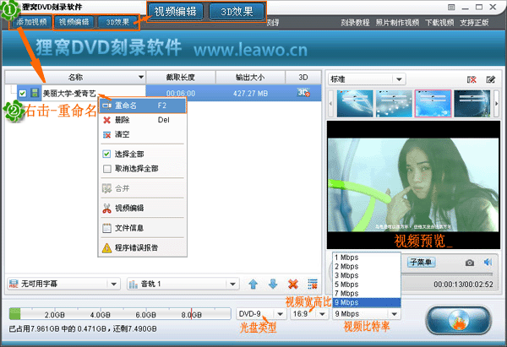
Task: Click the 3D icon in the video row
Action: coord(303,93)
